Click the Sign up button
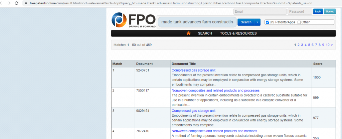The height and width of the screenshot is (139, 342). tap(330, 12)
